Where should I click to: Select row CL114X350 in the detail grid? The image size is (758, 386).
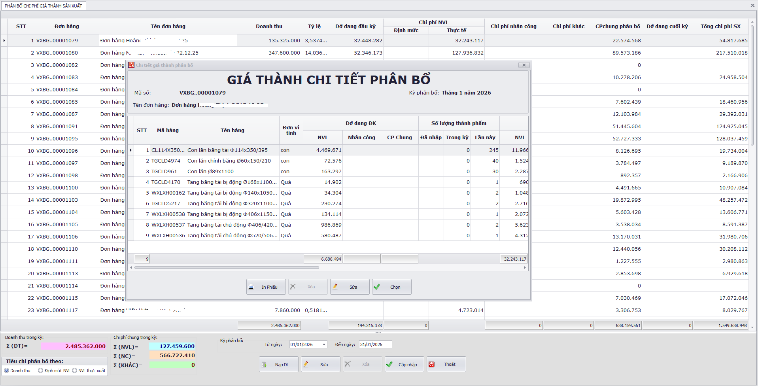(328, 150)
